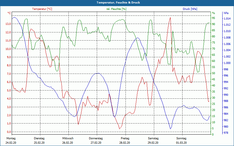
Task: Click the '990' pressure axis value
Action: coord(226,95)
